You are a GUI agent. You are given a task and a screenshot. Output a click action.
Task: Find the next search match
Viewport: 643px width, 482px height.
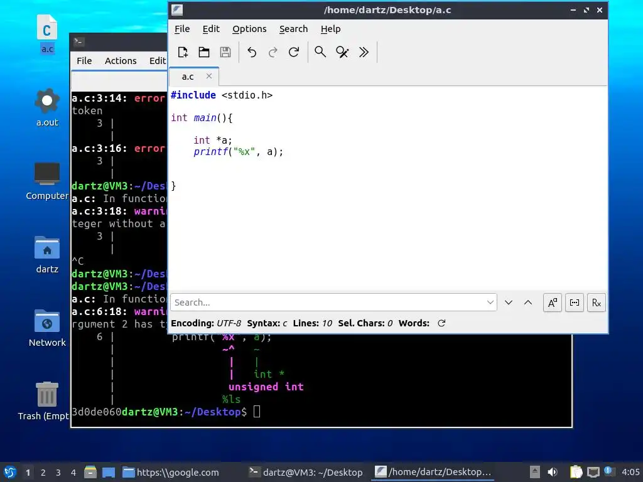coord(509,303)
